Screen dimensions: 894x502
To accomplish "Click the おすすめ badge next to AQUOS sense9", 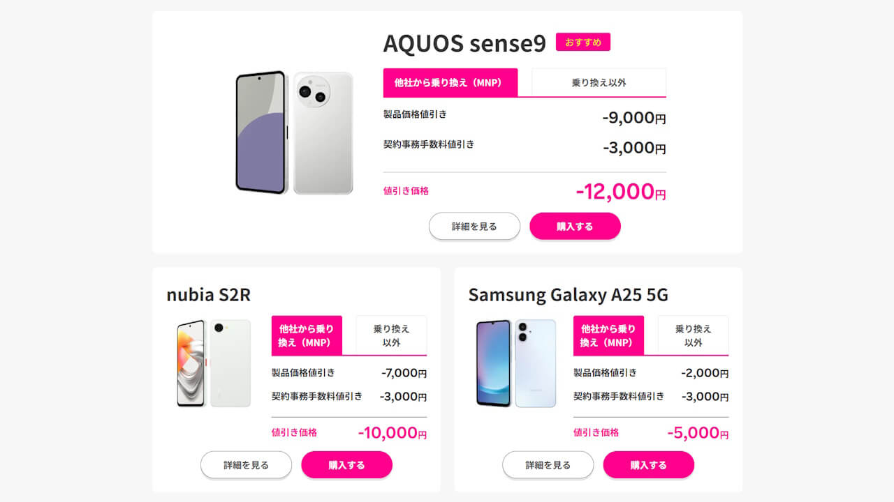I will point(582,42).
